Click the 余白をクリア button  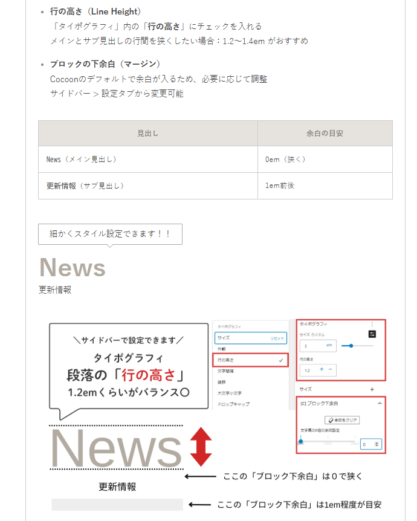pos(342,420)
